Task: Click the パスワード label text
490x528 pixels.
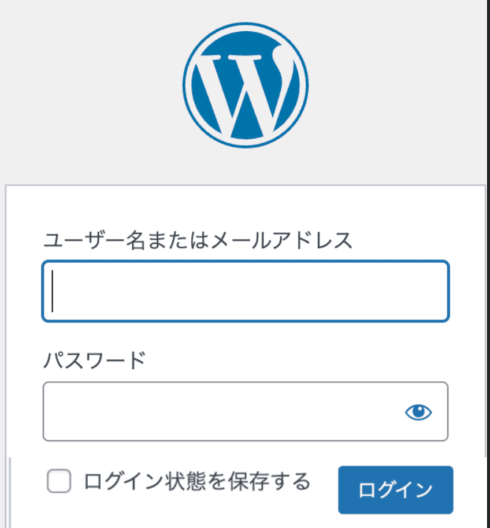Action: (95, 360)
